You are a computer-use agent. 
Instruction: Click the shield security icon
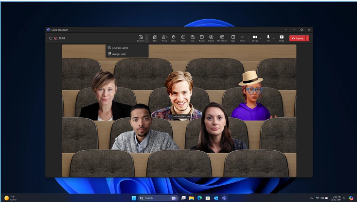(x=51, y=38)
